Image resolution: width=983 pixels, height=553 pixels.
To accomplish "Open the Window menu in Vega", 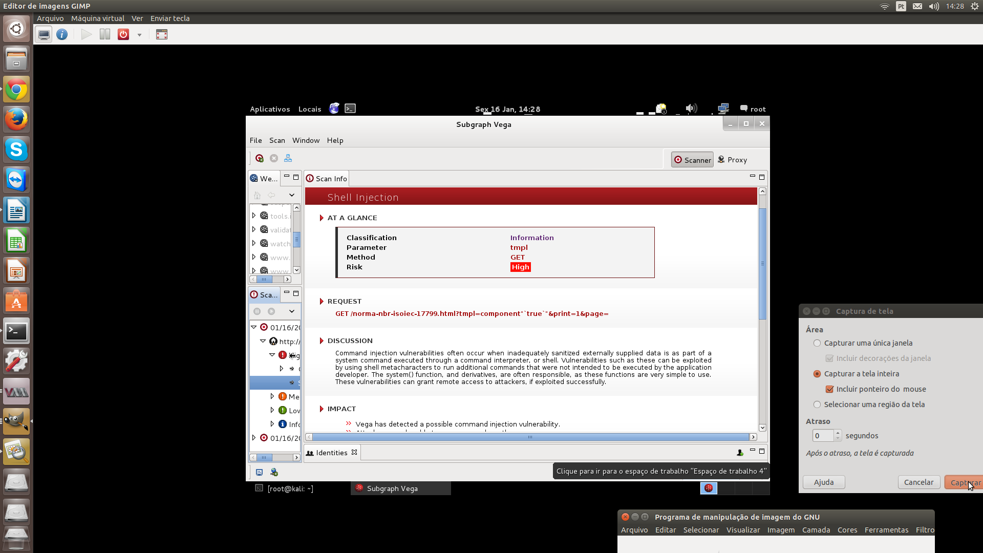I will (x=306, y=140).
